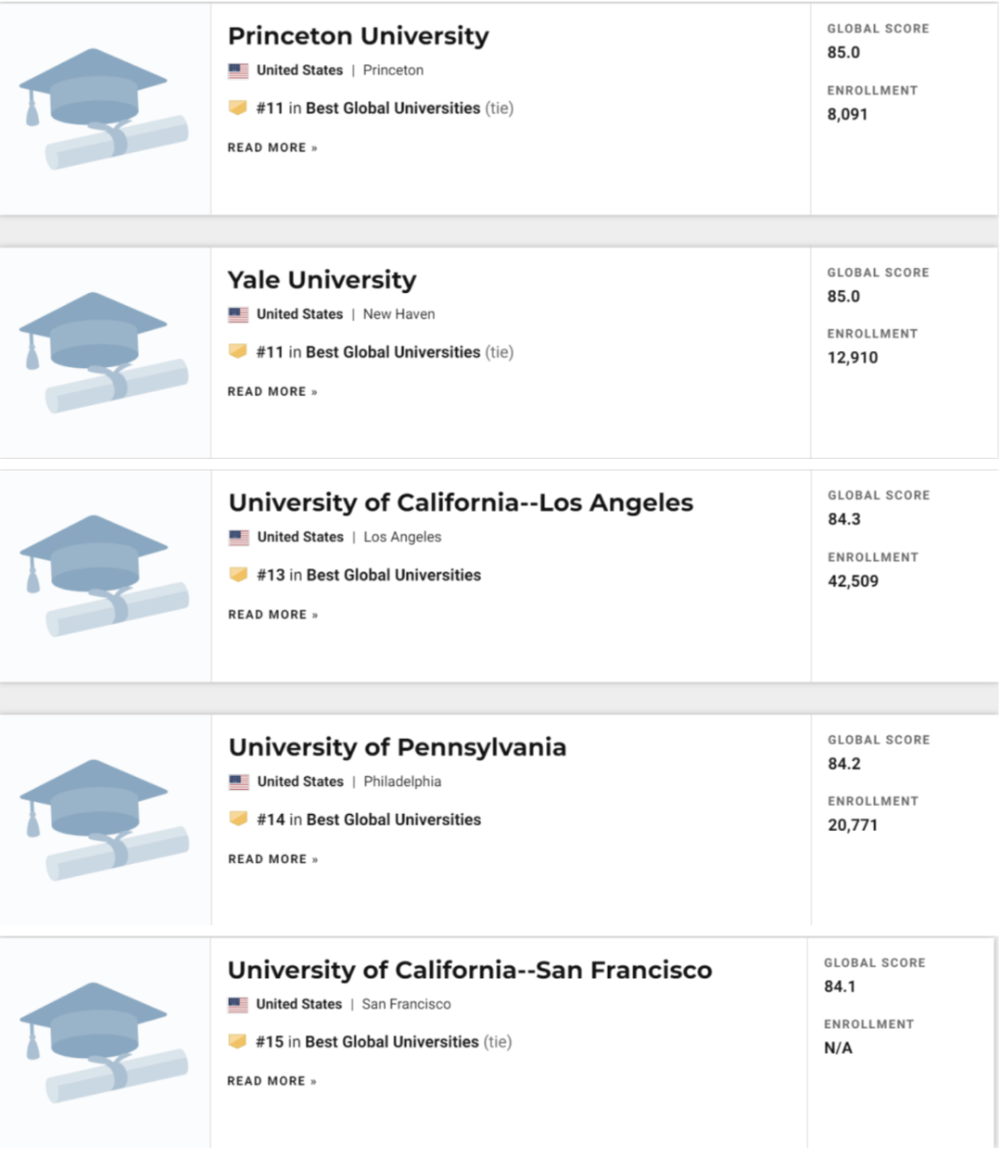Click the UC San Francisco cap thumbnail
The image size is (1001, 1157).
tap(103, 1043)
